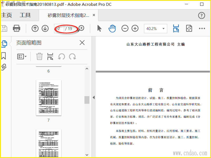Image resolution: width=211 pixels, height=158 pixels.
Task: Minimize the Acrobat window
Action: coord(186,4)
